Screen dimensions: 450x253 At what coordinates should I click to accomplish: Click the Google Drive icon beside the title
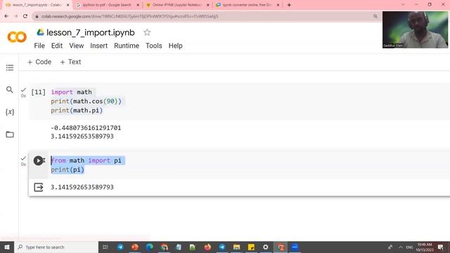click(41, 32)
